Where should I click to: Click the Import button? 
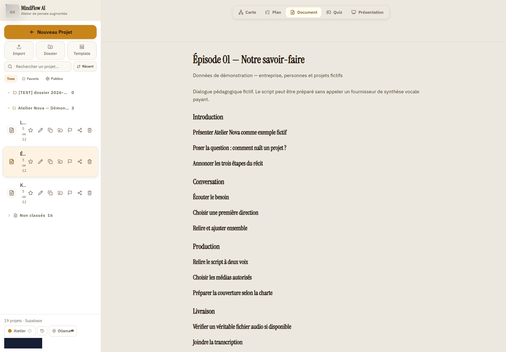pos(19,50)
